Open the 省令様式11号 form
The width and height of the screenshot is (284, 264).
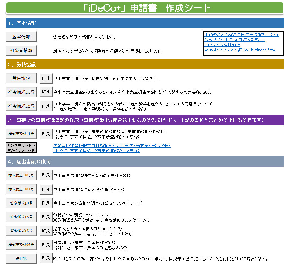point(21,92)
